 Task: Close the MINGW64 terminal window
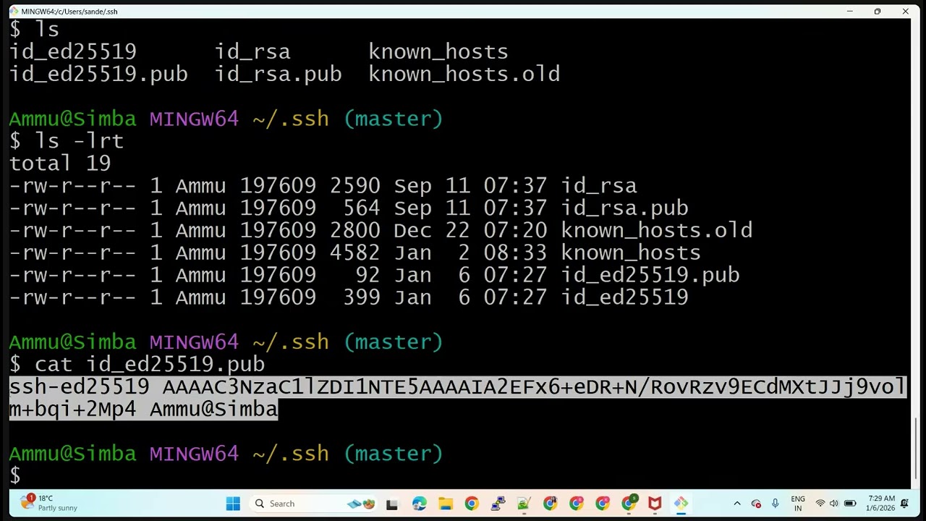click(x=905, y=12)
